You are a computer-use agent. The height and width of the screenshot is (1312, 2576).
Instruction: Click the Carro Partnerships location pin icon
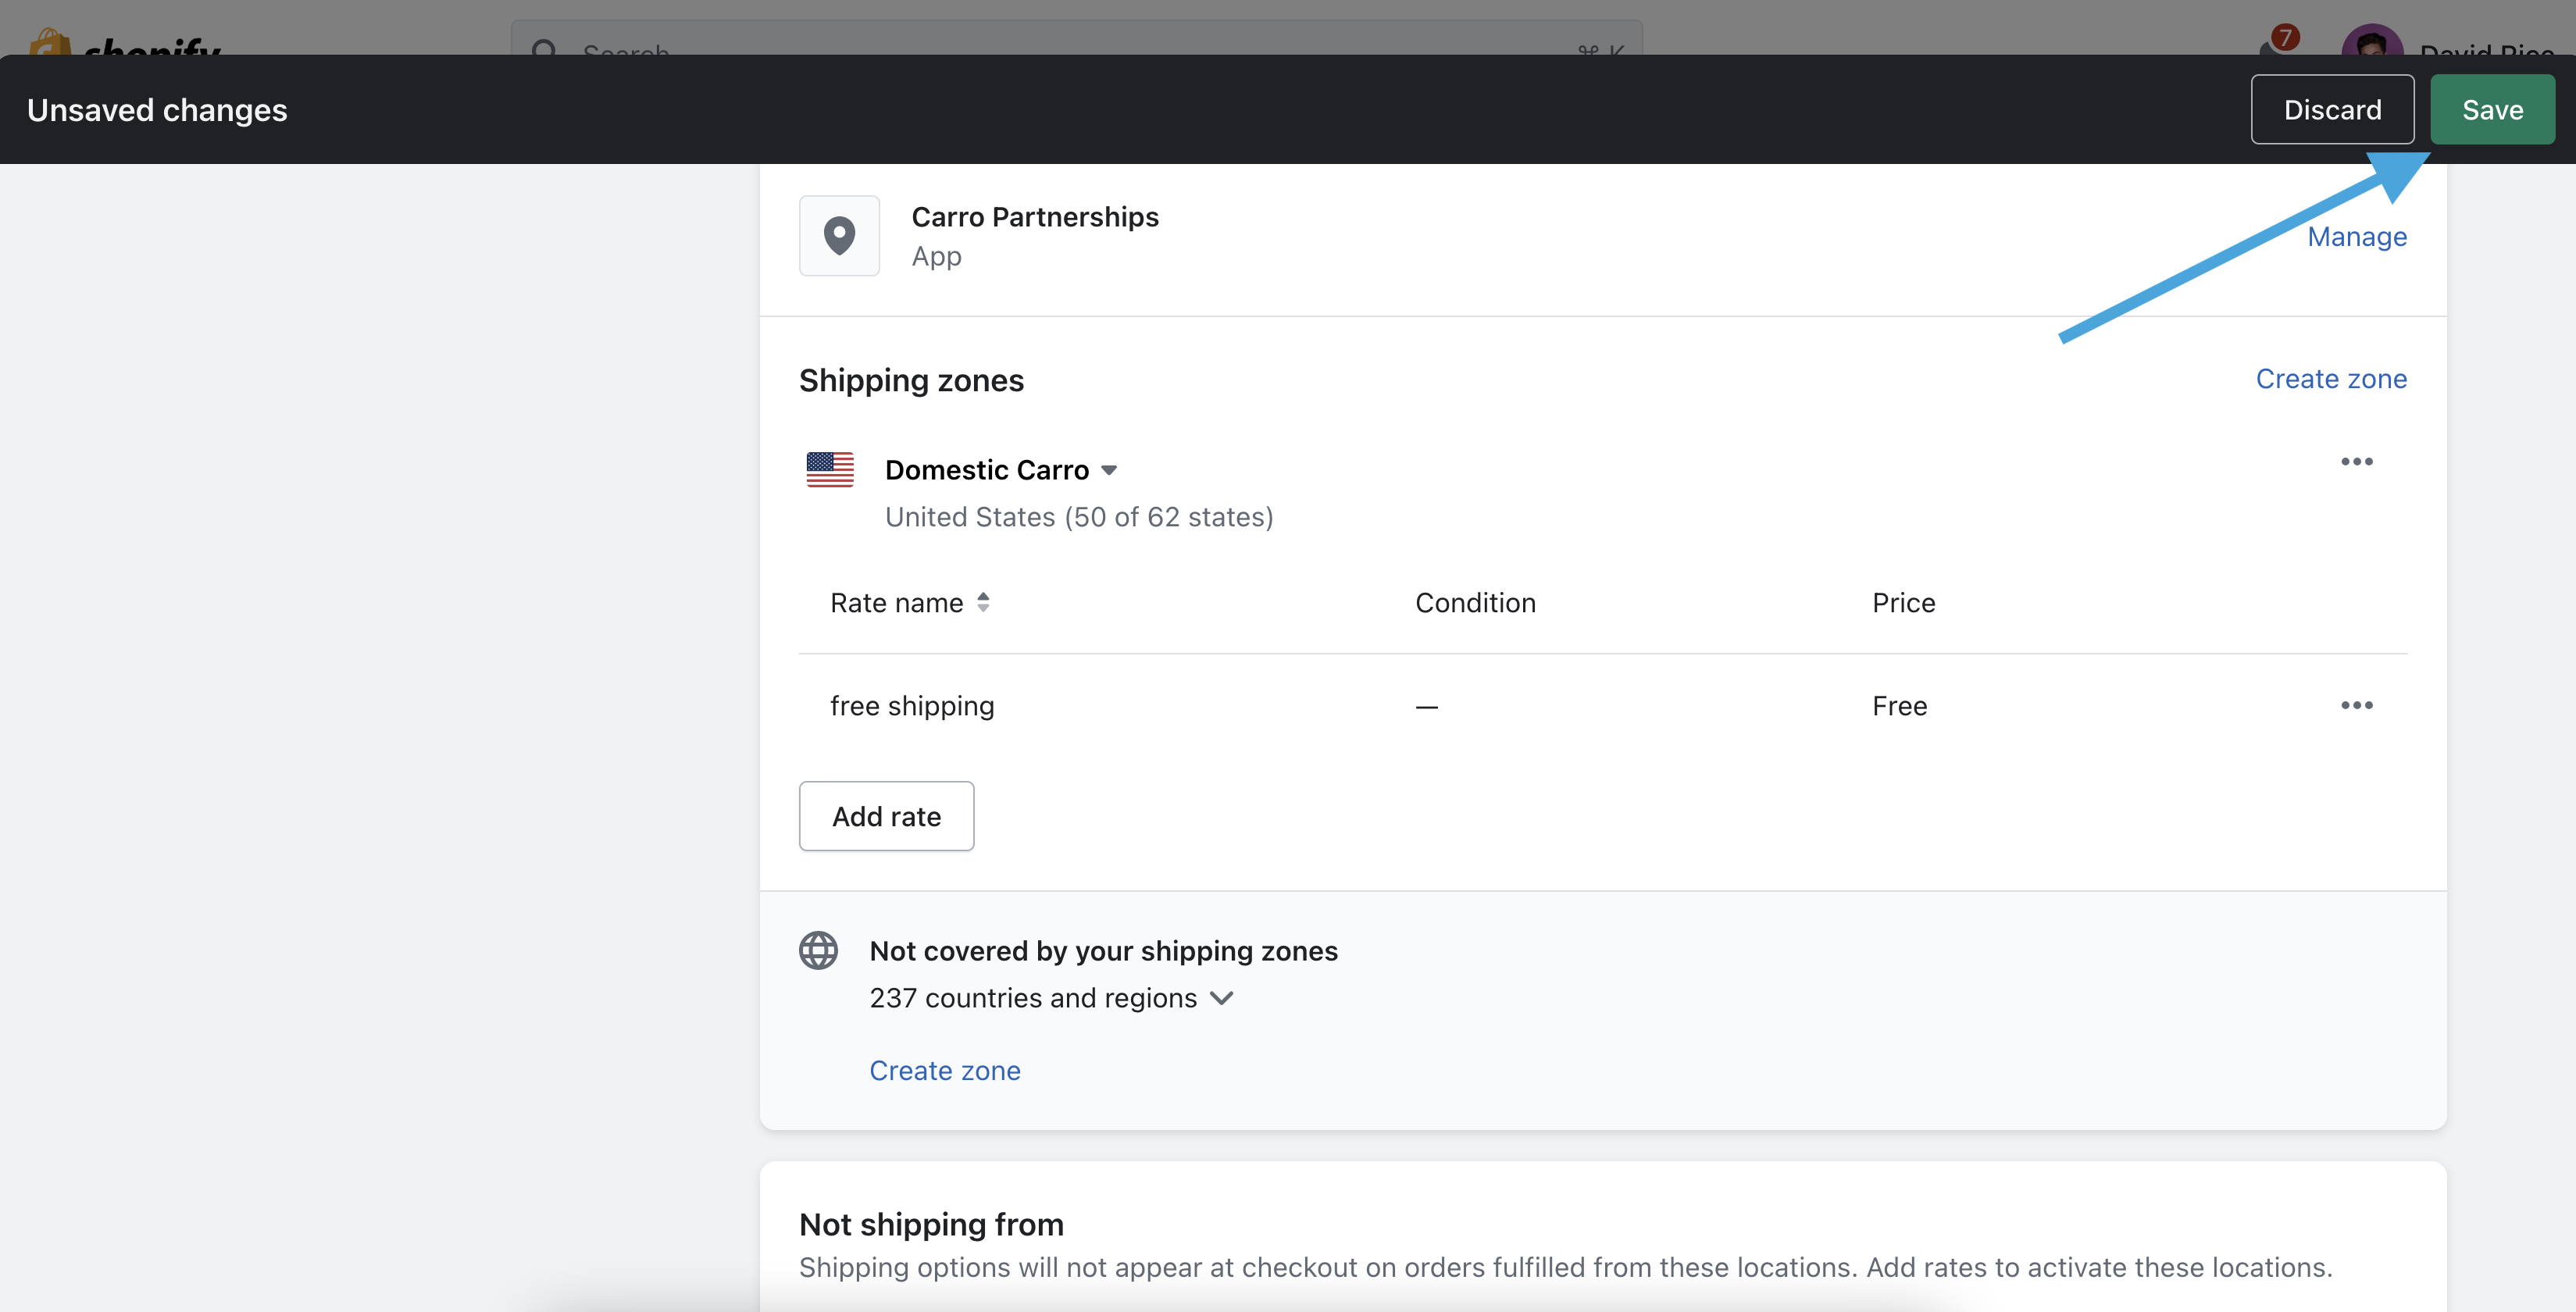click(x=839, y=236)
